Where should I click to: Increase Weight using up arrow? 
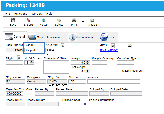pos(88,62)
